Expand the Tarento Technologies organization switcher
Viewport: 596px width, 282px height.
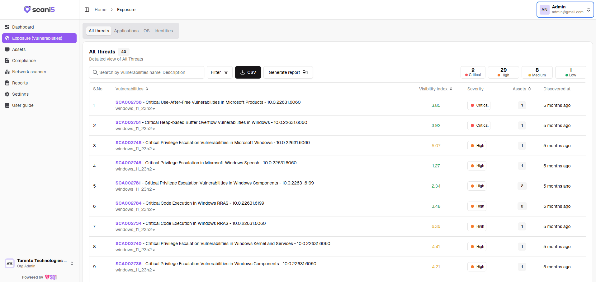(39, 263)
